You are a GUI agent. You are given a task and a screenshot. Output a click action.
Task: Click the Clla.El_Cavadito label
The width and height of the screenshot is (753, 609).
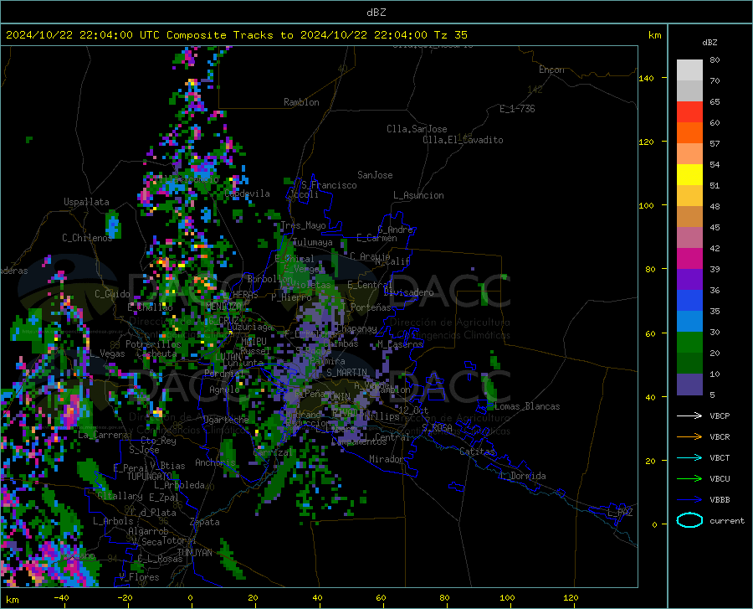(x=463, y=140)
